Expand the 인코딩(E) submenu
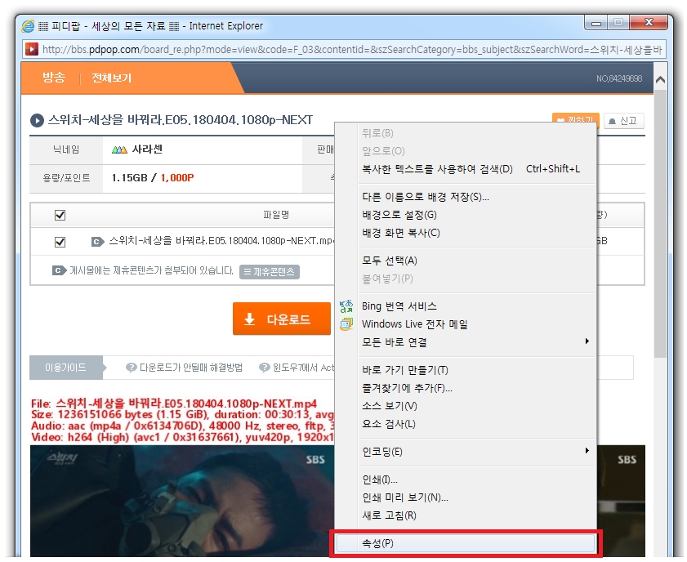This screenshot has width=687, height=562. click(x=477, y=452)
